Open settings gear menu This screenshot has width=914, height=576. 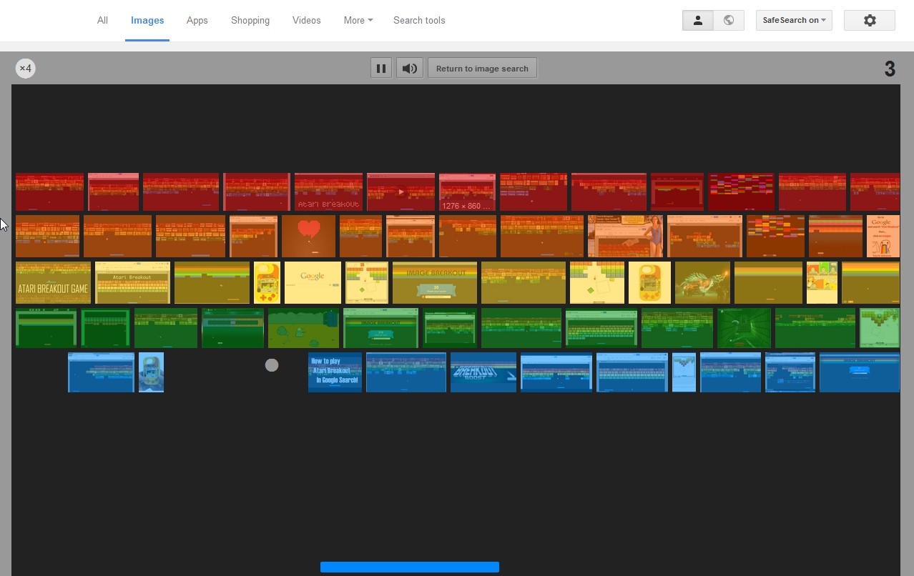point(870,20)
